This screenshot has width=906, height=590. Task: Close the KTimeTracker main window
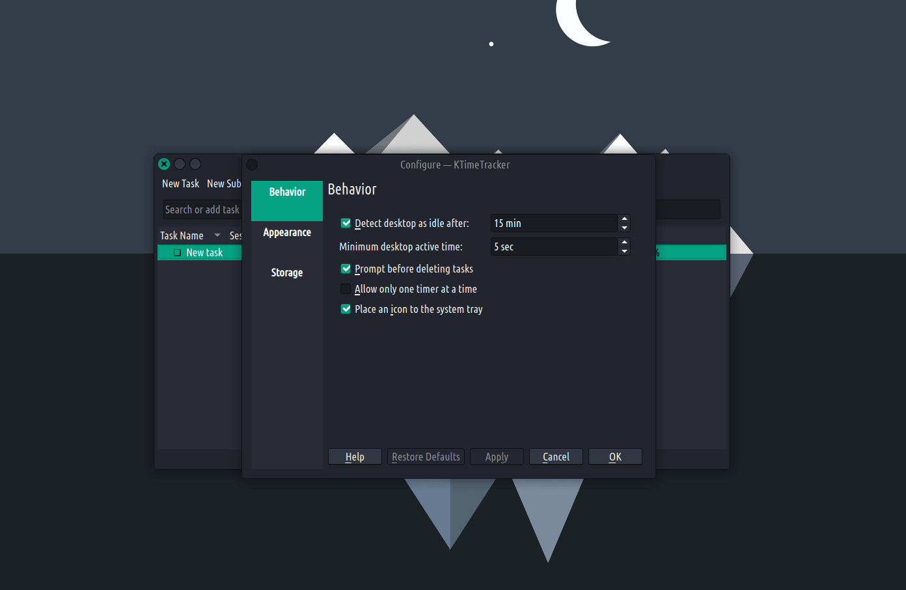(x=164, y=164)
